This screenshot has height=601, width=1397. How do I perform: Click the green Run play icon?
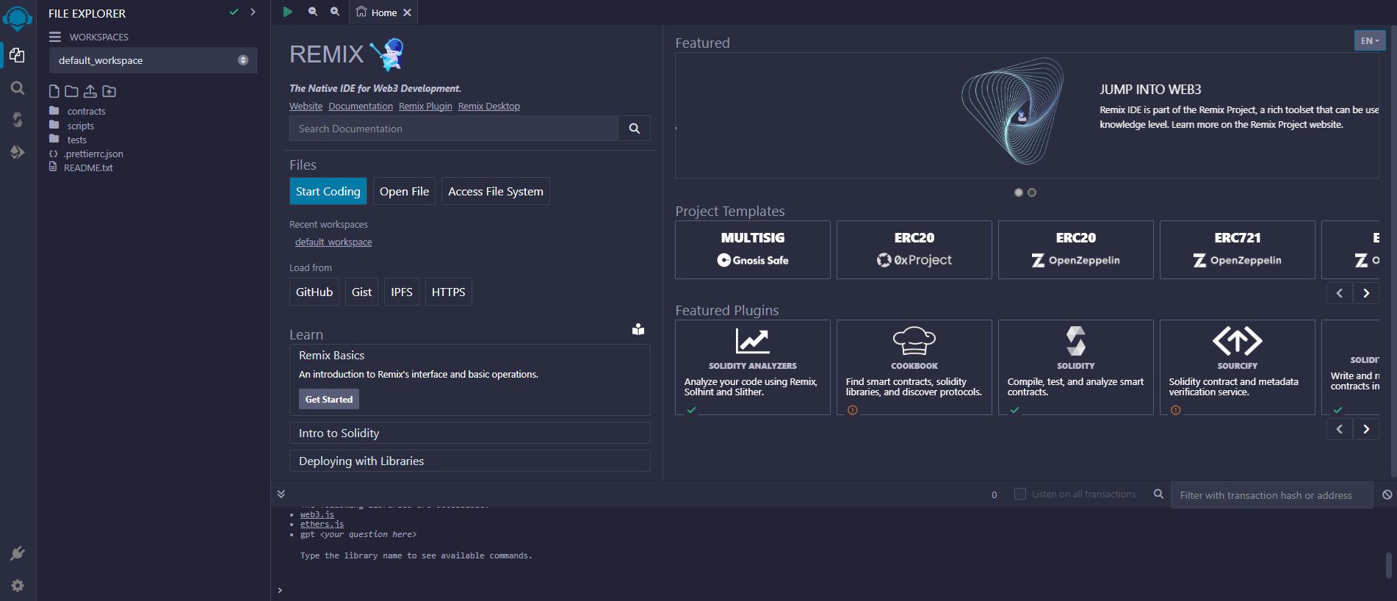[288, 12]
